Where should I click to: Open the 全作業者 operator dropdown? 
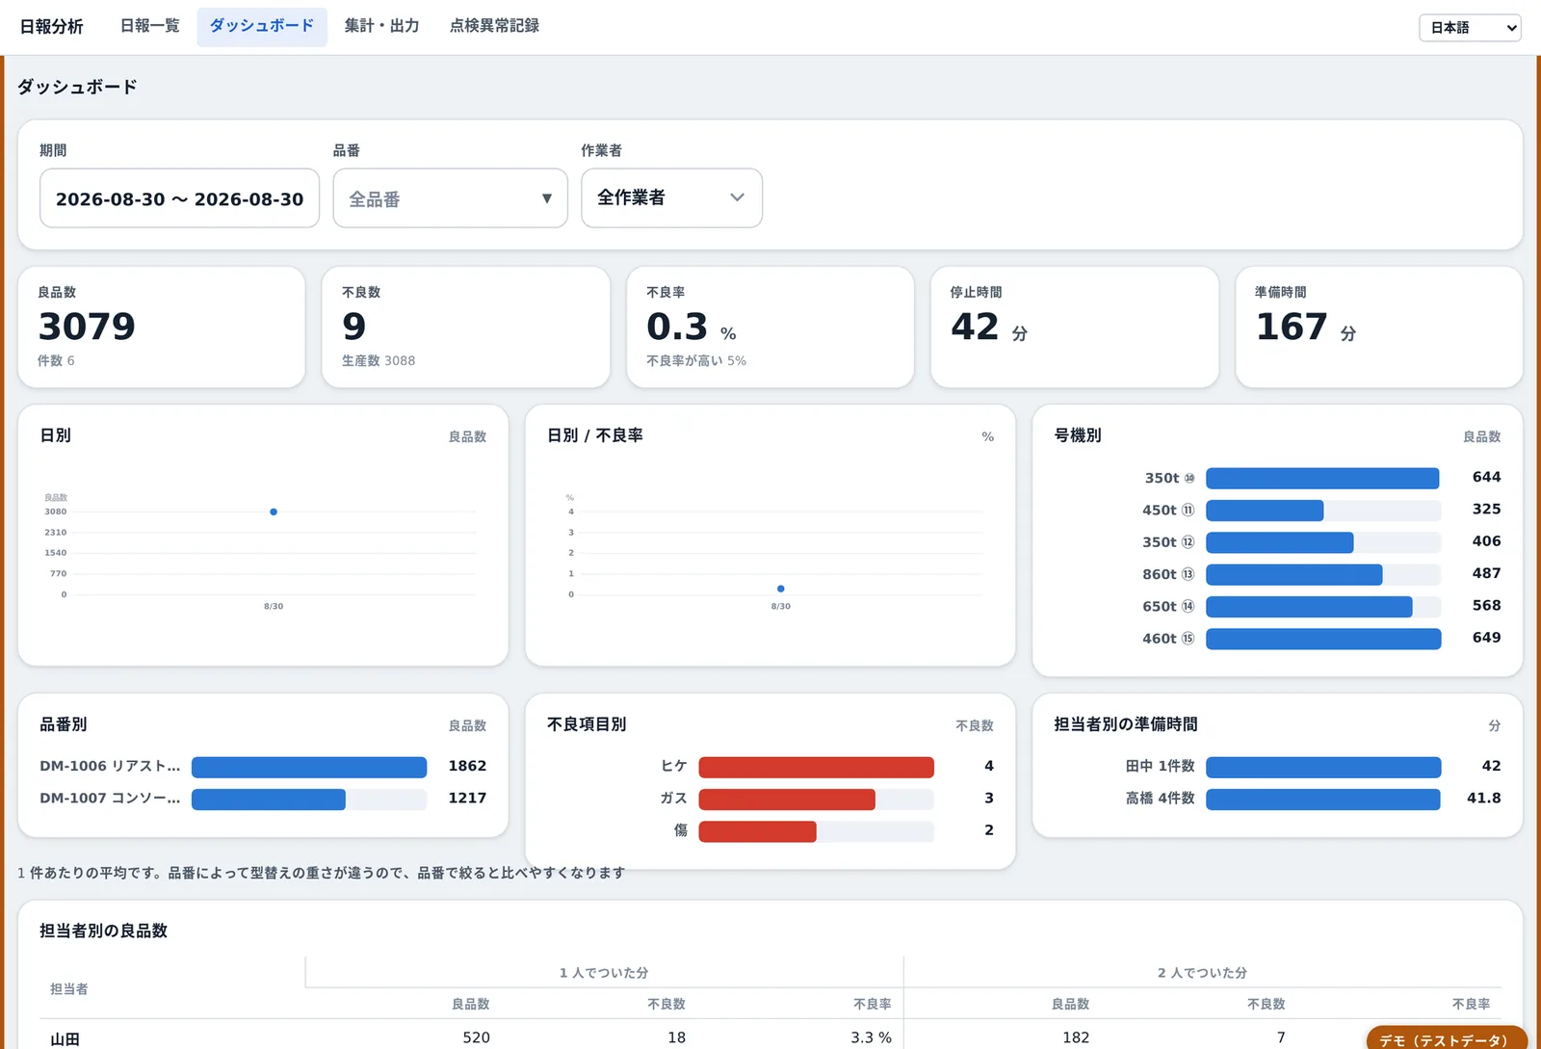click(671, 197)
